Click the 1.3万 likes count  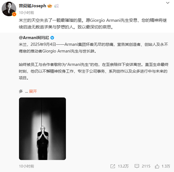point(166,166)
